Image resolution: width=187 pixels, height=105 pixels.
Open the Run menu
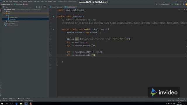[x=38, y=1]
